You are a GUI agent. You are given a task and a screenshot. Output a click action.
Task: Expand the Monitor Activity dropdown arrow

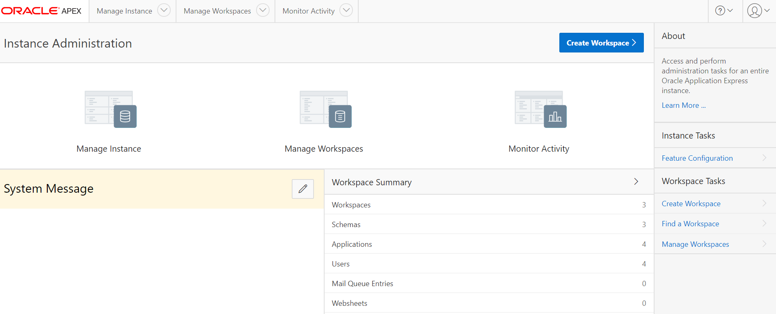[346, 10]
